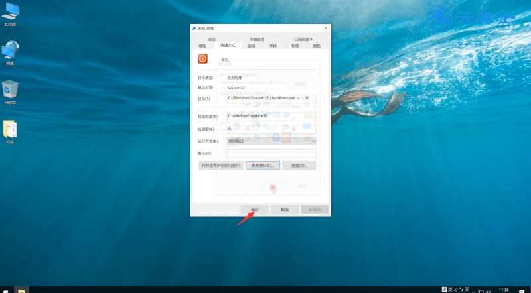Viewport: 531px width, 293px height.
Task: Select the 快捷方式 (Shortcut) tab
Action: point(228,45)
